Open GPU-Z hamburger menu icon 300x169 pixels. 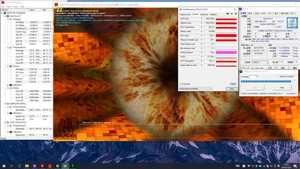click(236, 14)
